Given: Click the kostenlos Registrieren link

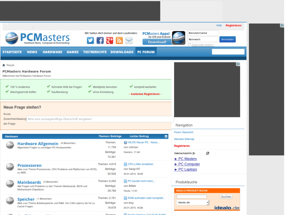Looking at the screenshot, I should coord(145,94).
